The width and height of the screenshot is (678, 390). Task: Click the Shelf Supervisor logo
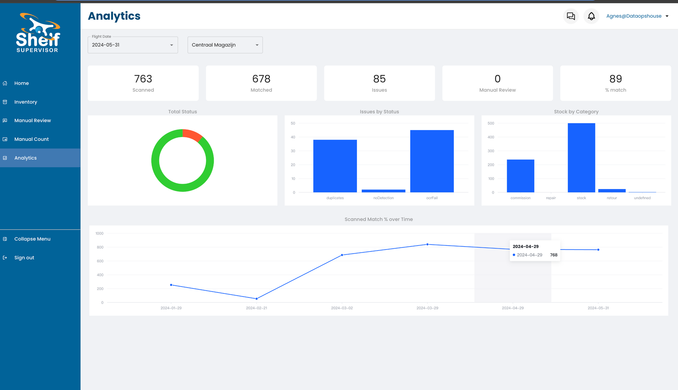coord(38,33)
